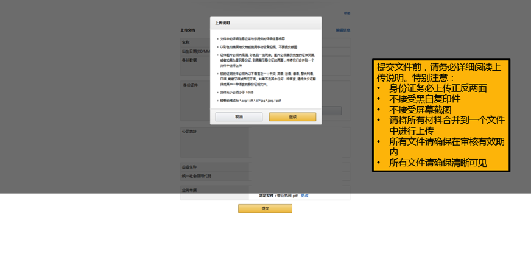Click the 10MB file size bullet text
Screen dimensions: 531x265
[x=236, y=93]
